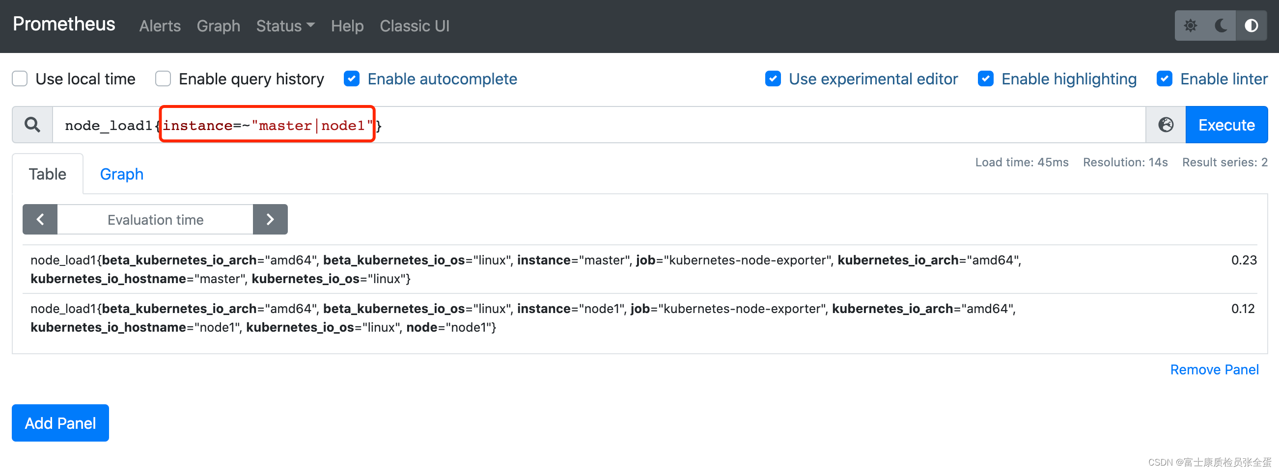Open the Alerts page
The image size is (1279, 472).
pyautogui.click(x=160, y=26)
